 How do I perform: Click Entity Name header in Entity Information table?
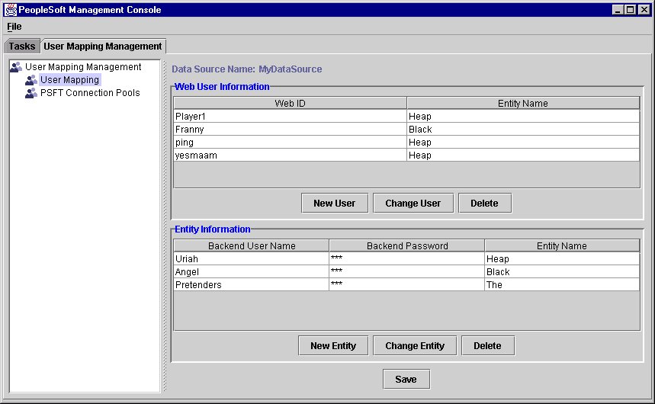tap(562, 245)
